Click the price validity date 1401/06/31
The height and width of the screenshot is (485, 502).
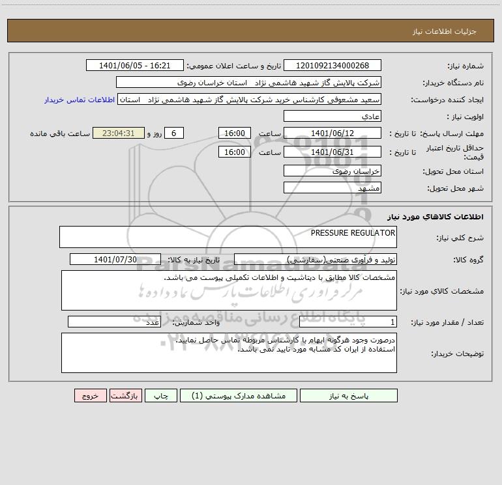coord(332,152)
